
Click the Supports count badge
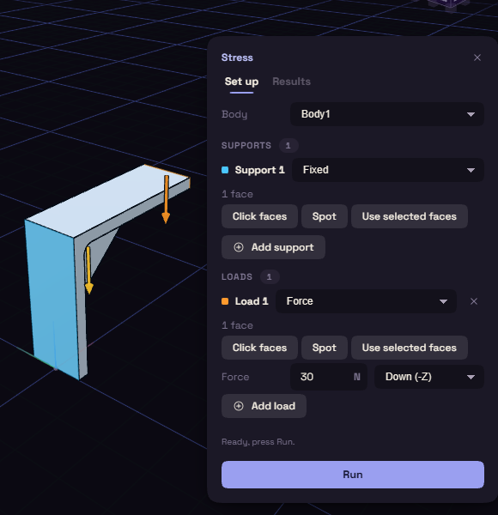coord(288,146)
